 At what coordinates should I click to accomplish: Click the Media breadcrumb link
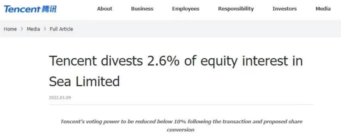click(33, 29)
